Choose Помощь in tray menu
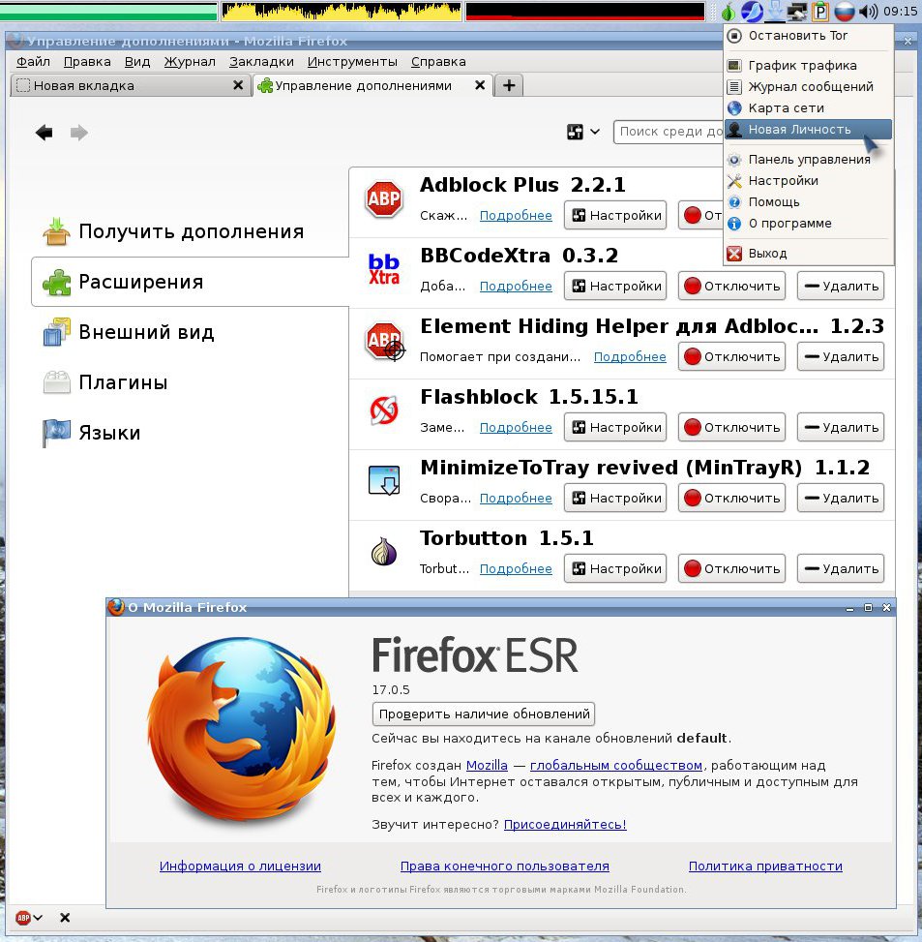The width and height of the screenshot is (922, 942). (x=809, y=202)
